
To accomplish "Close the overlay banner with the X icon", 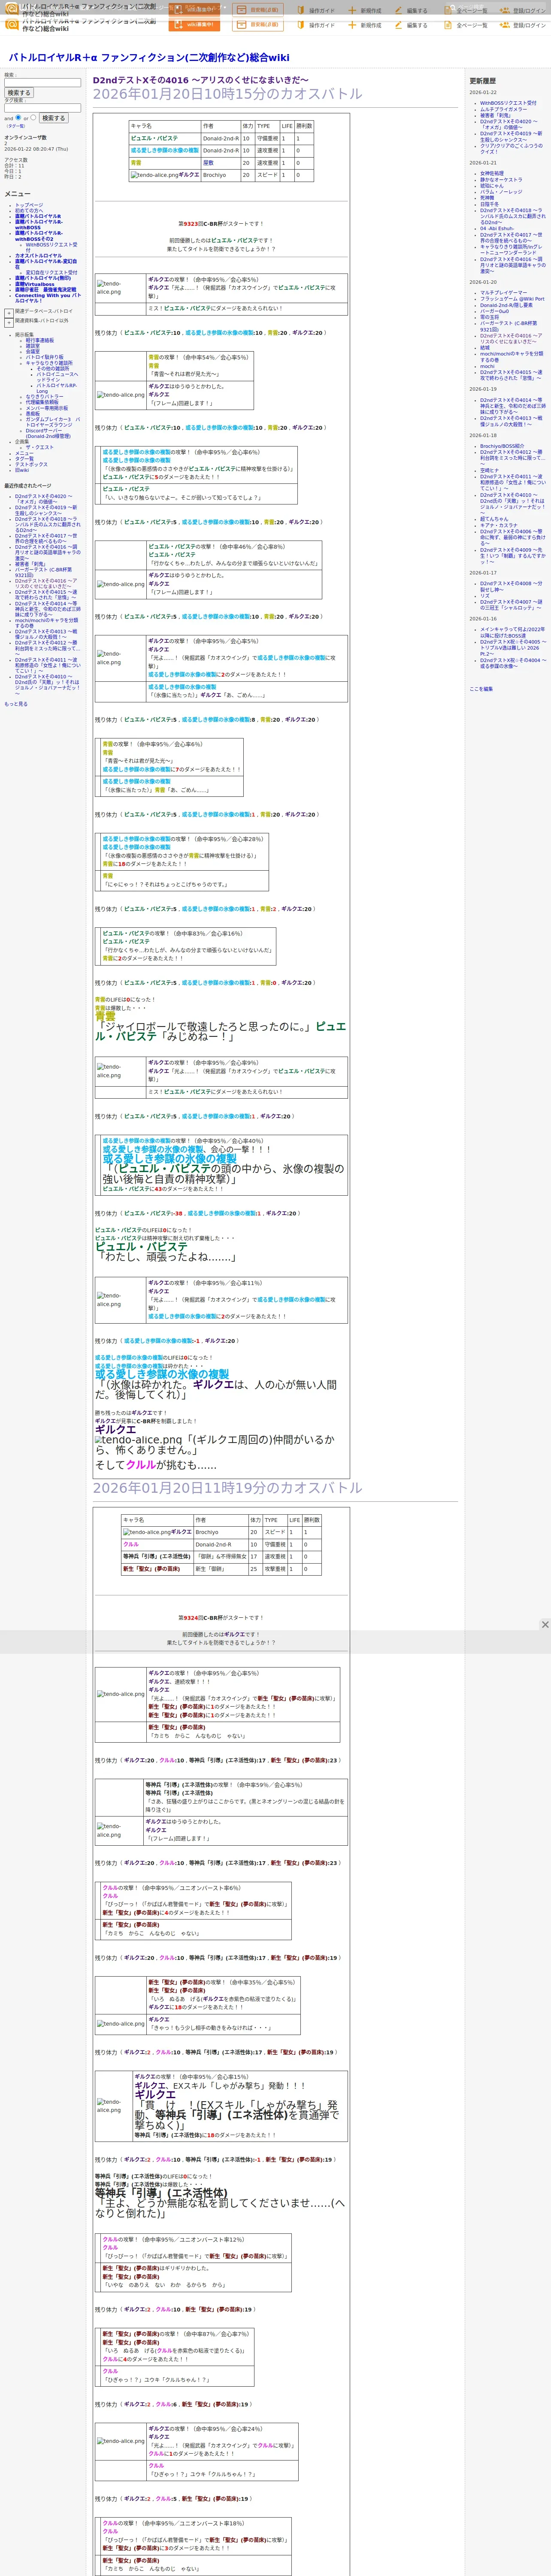I will [x=544, y=1624].
